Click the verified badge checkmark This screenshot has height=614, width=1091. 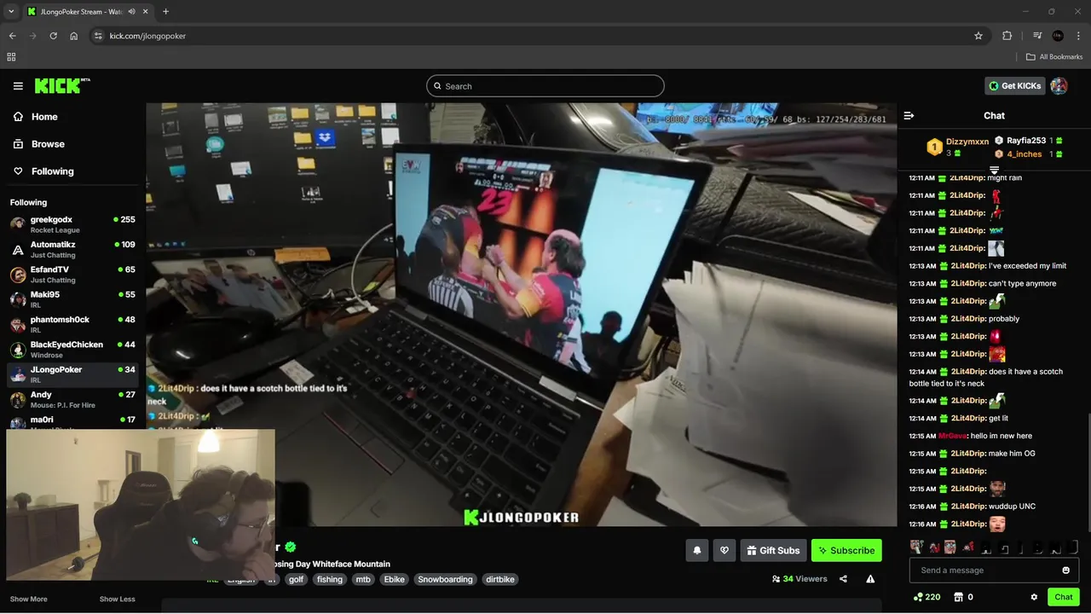click(x=290, y=547)
